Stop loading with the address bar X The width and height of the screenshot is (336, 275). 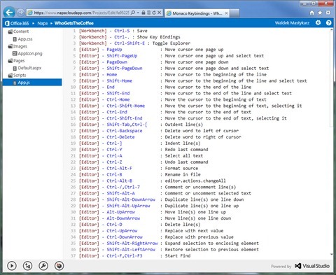pos(159,13)
